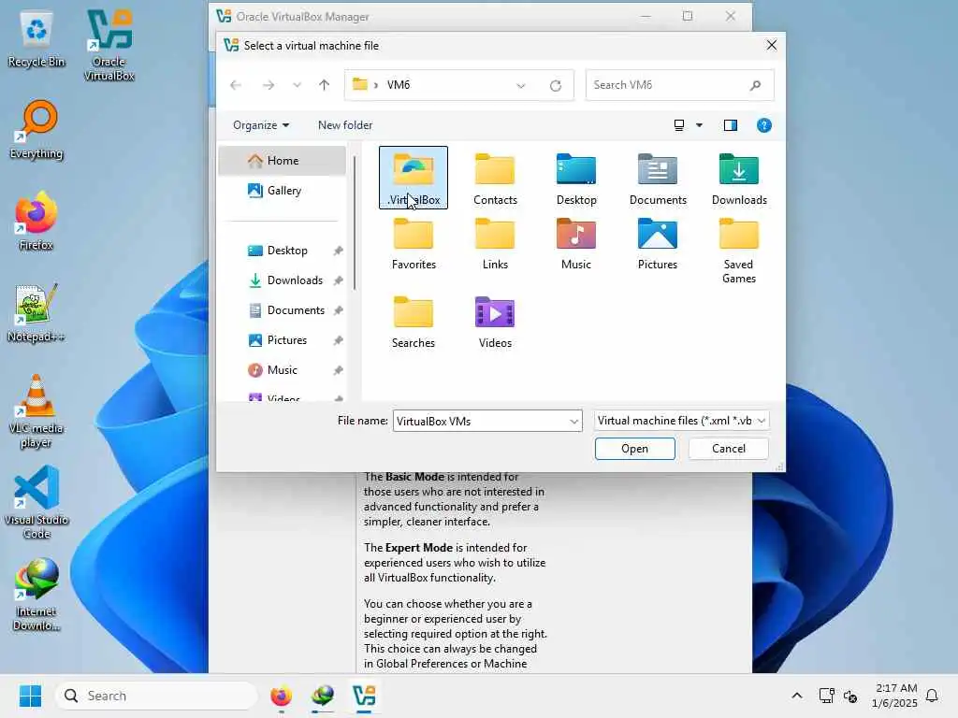Image resolution: width=958 pixels, height=718 pixels.
Task: Expand the File name combo box
Action: click(573, 422)
